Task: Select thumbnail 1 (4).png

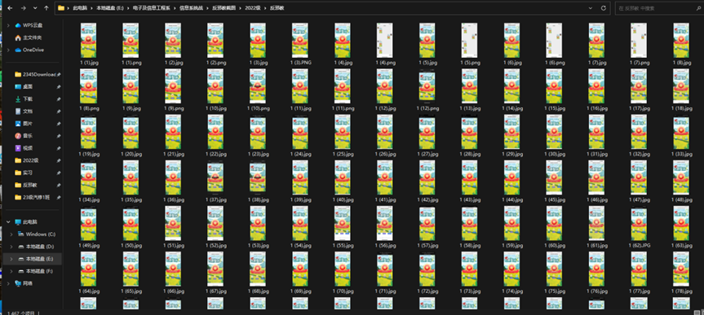Action: coord(385,44)
